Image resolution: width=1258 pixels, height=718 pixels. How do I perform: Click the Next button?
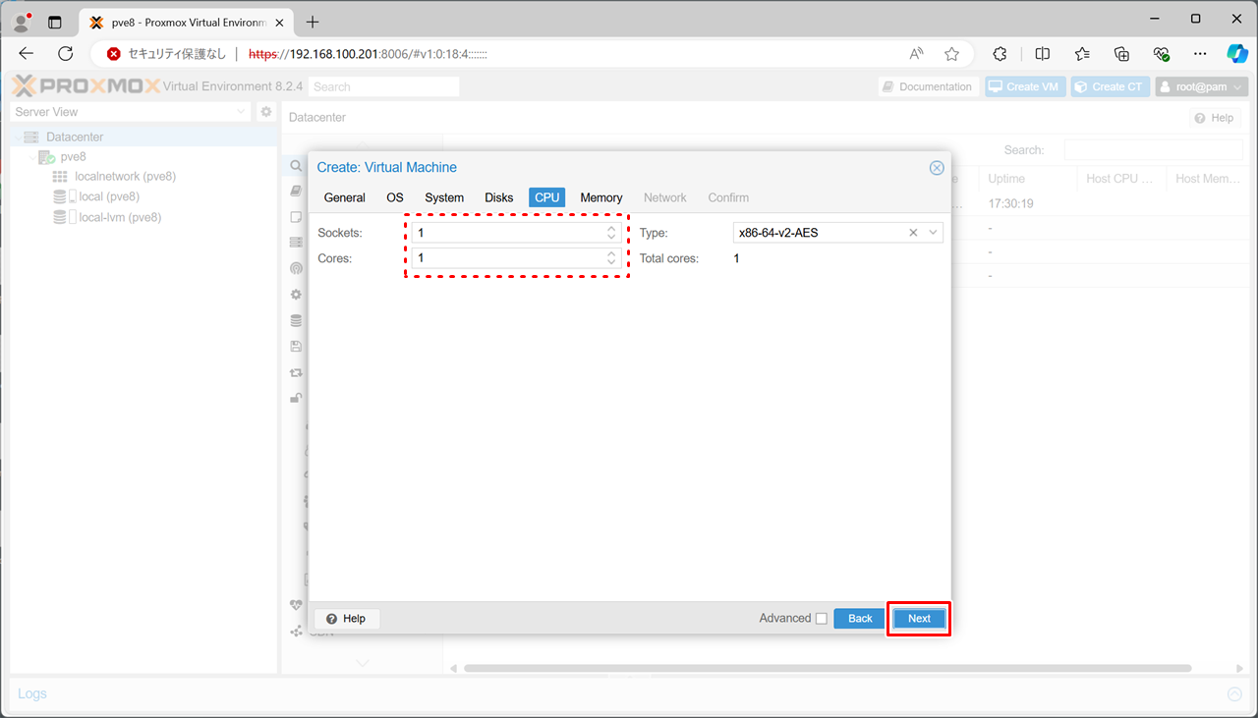coord(919,619)
